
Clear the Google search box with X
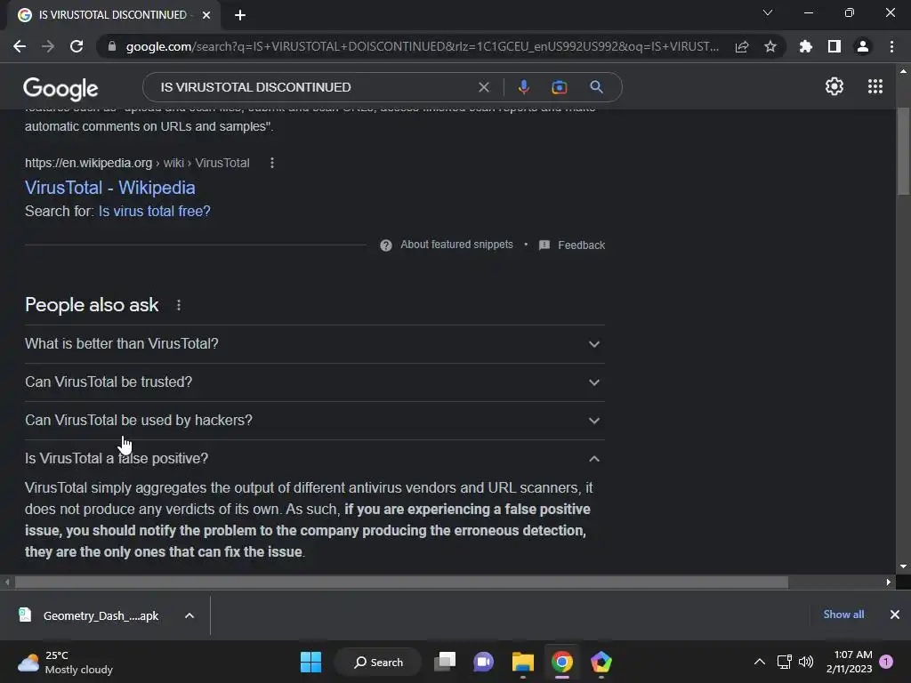coord(483,87)
